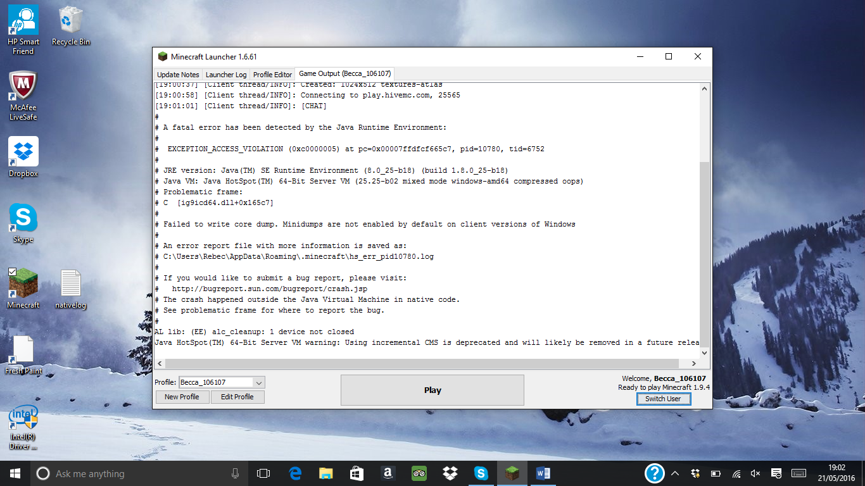Open the Profile Editor tab
This screenshot has width=865, height=486.
pos(272,75)
